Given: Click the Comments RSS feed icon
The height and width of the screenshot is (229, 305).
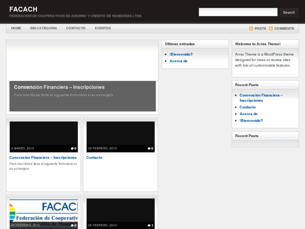Looking at the screenshot, I should [271, 29].
